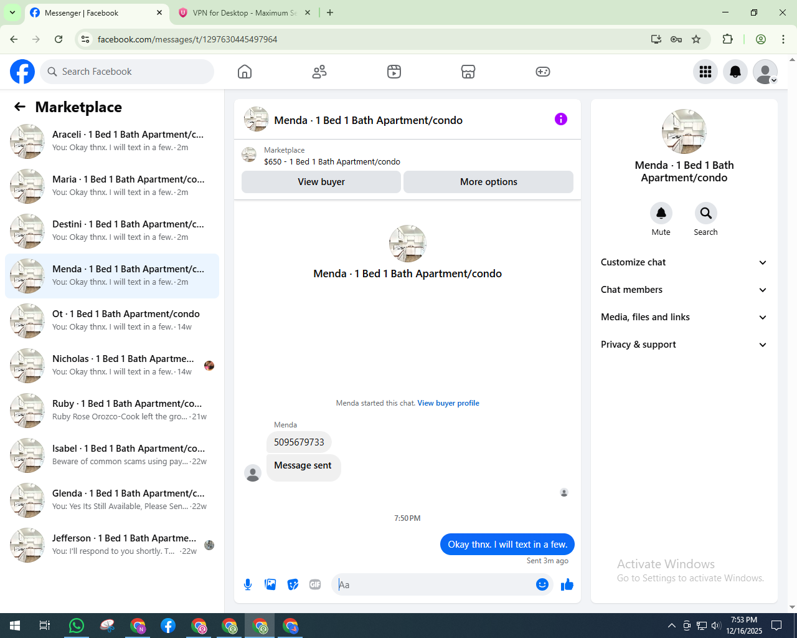Send a thumbs-up like

pos(567,584)
